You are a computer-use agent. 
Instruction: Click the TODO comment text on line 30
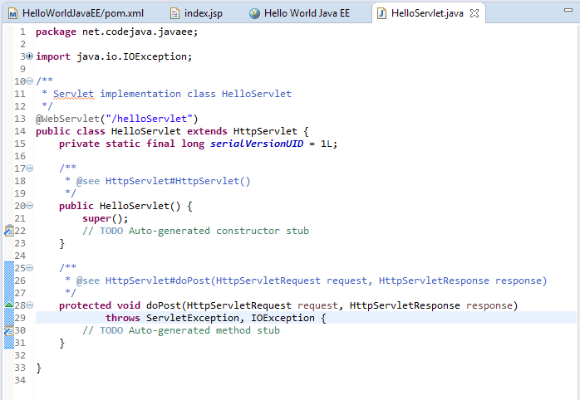tap(181, 330)
